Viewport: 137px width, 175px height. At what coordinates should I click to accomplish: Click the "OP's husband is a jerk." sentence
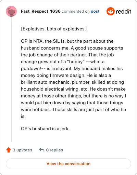(45, 129)
